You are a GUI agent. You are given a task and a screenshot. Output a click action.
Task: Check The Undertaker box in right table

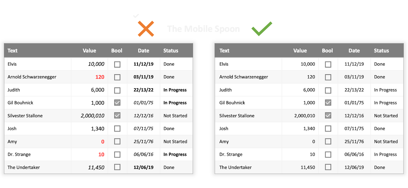[328, 167]
